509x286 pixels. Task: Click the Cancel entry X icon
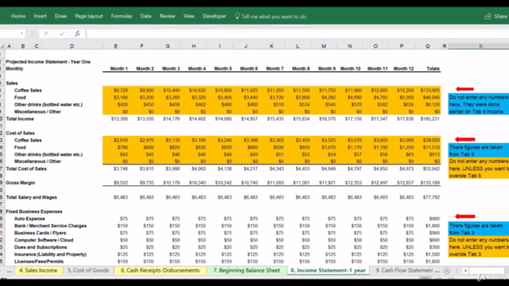point(46,33)
